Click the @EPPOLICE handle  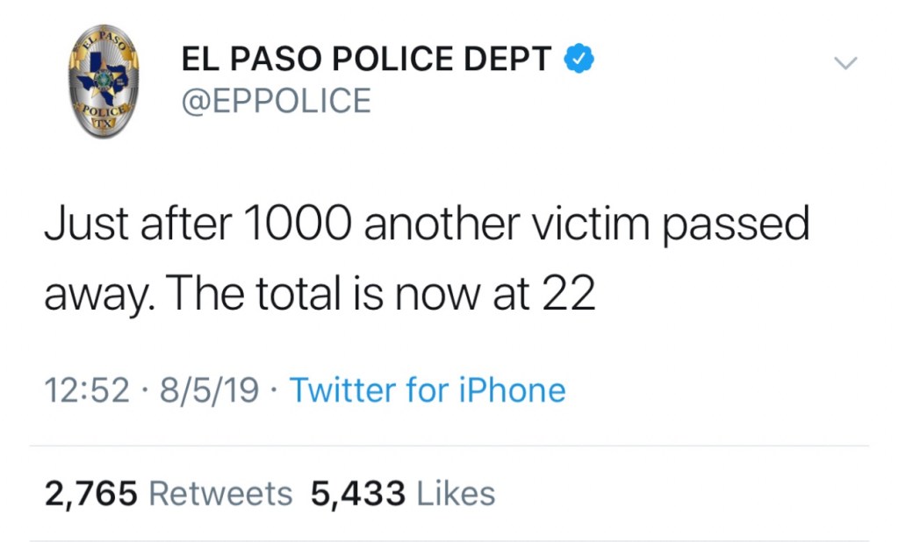click(276, 102)
